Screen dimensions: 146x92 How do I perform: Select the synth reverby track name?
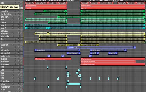(5, 56)
